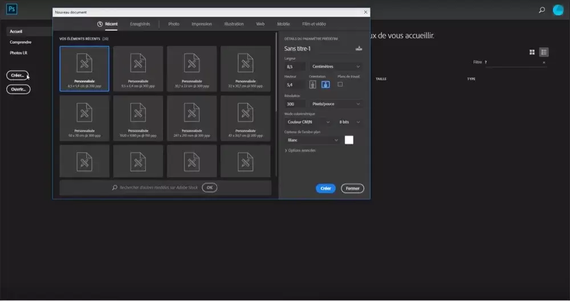
Task: Switch to list view icon
Action: click(544, 52)
